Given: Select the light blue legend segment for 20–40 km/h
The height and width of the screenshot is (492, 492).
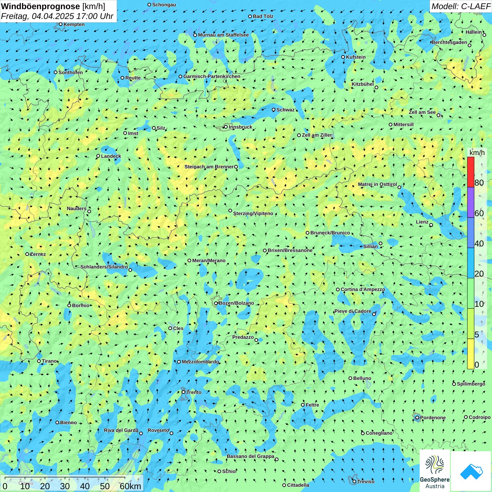Looking at the screenshot, I should [x=471, y=263].
